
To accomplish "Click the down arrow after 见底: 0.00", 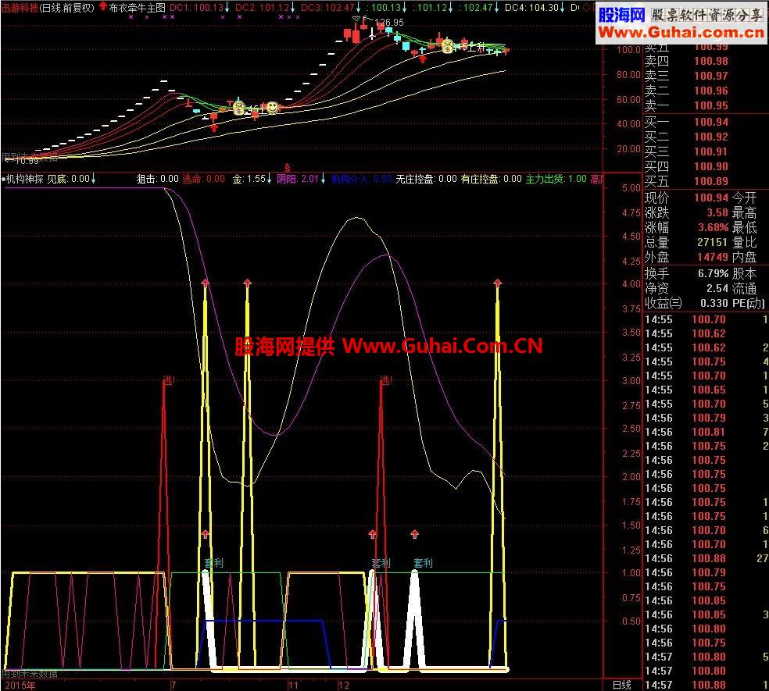I will [x=93, y=179].
